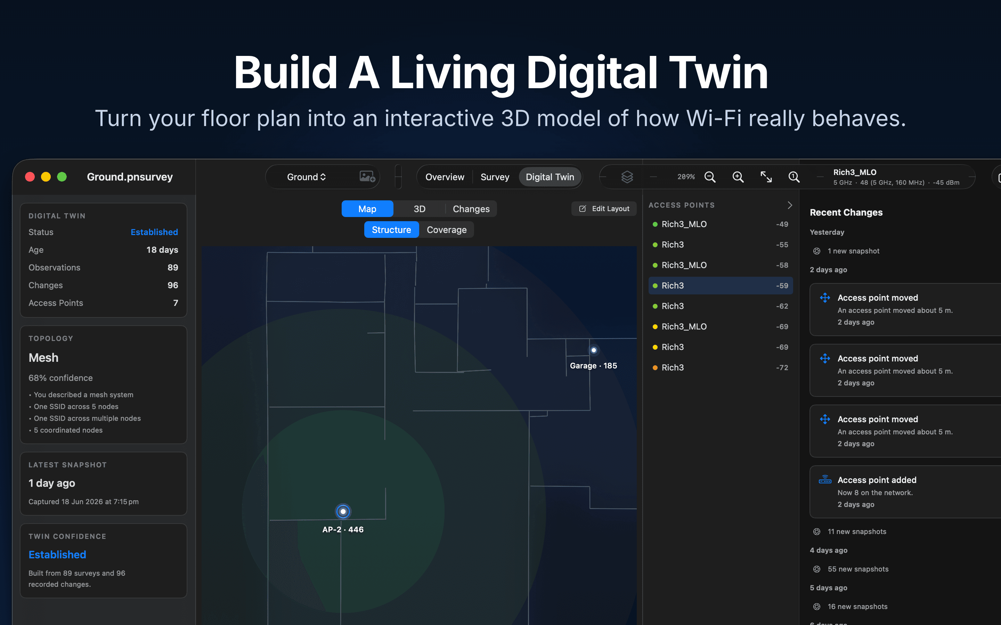Screen dimensions: 1001x625
Task: Toggle the Structure map mode
Action: pos(391,230)
